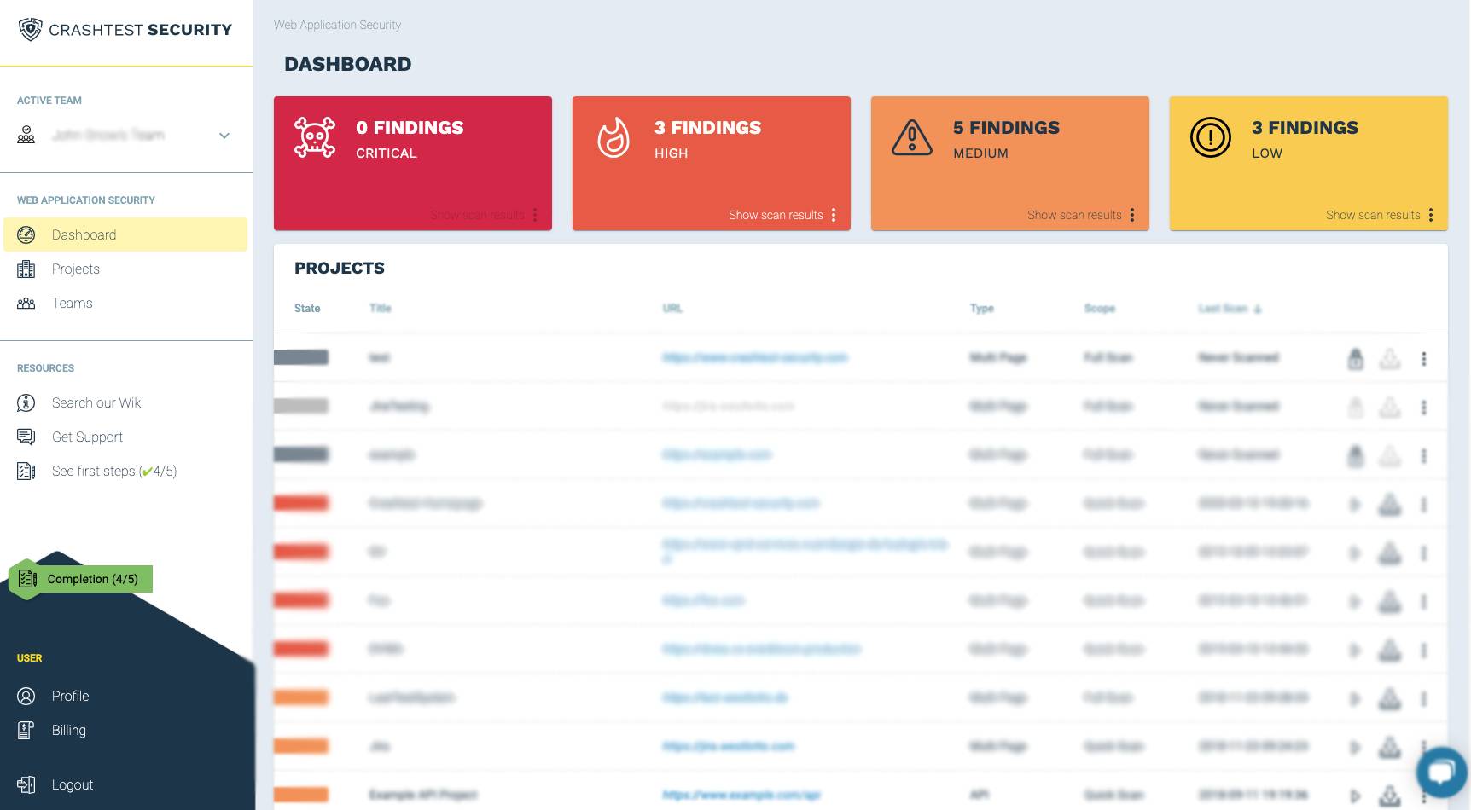Toggle Last Scan column sort arrow
The image size is (1471, 810).
click(x=1258, y=309)
